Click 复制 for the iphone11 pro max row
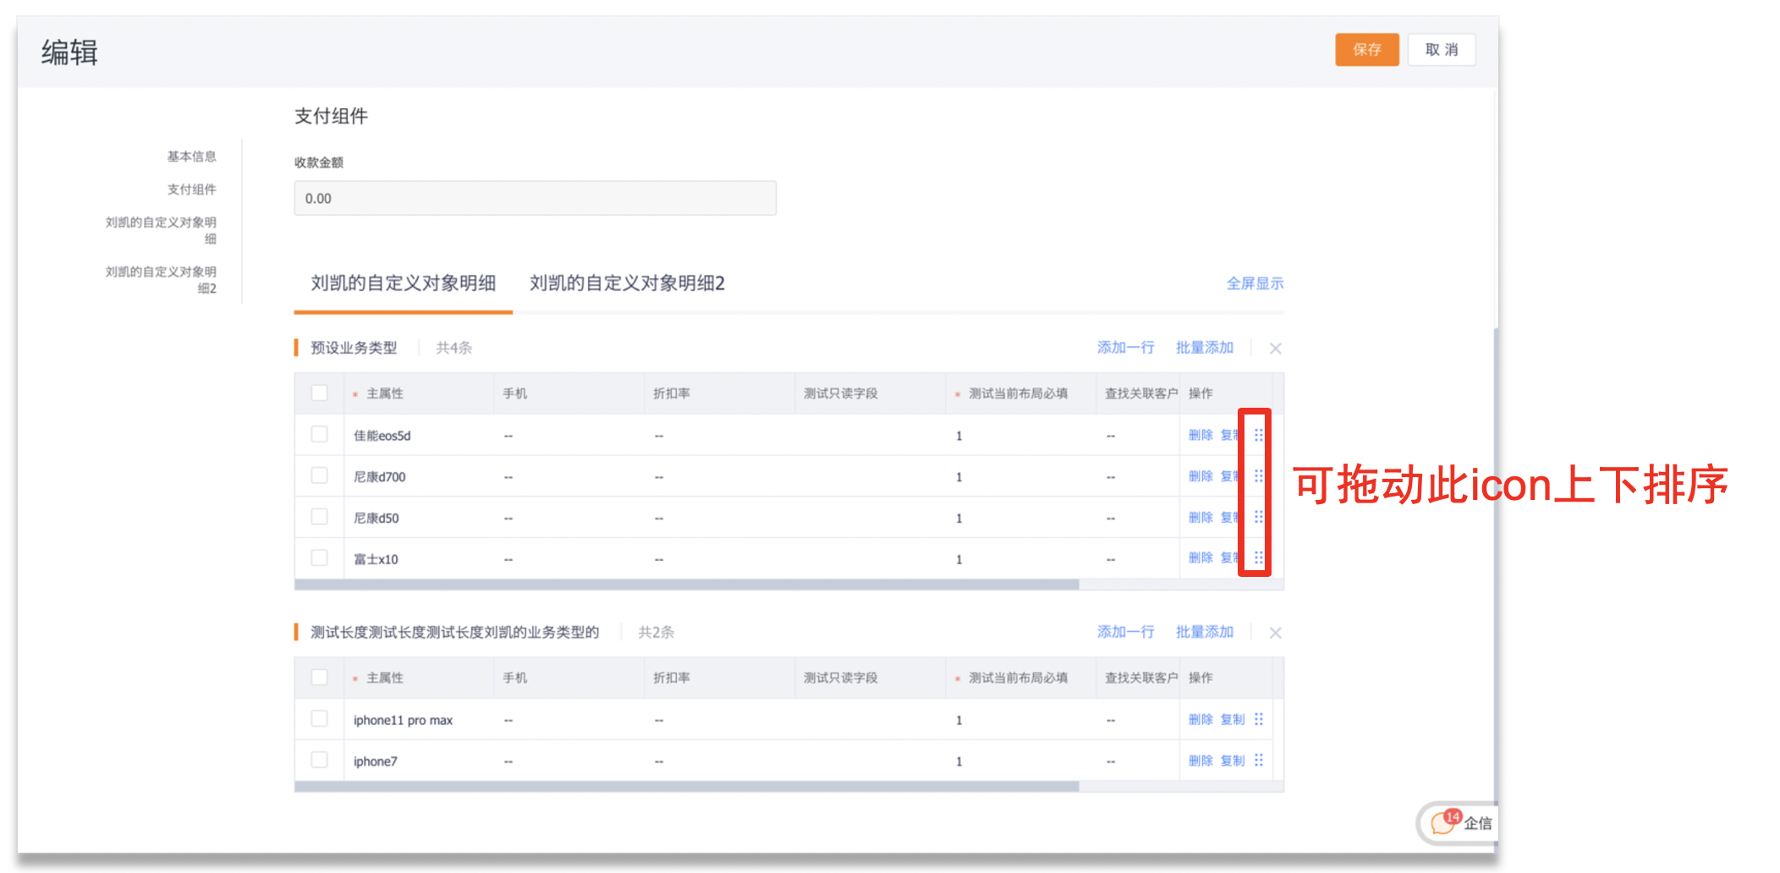Image resolution: width=1780 pixels, height=873 pixels. click(1233, 719)
